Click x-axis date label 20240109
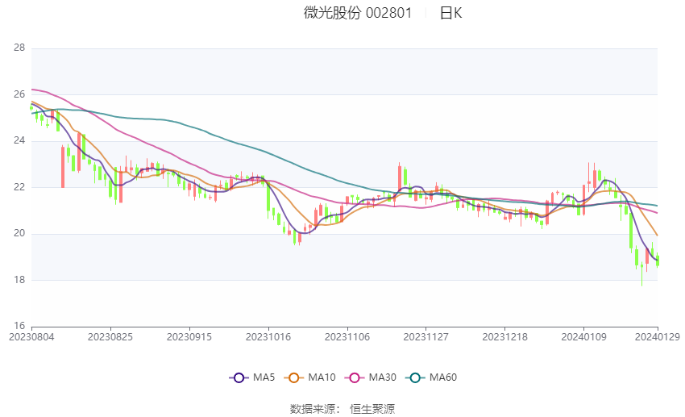The image size is (685, 417). [584, 337]
